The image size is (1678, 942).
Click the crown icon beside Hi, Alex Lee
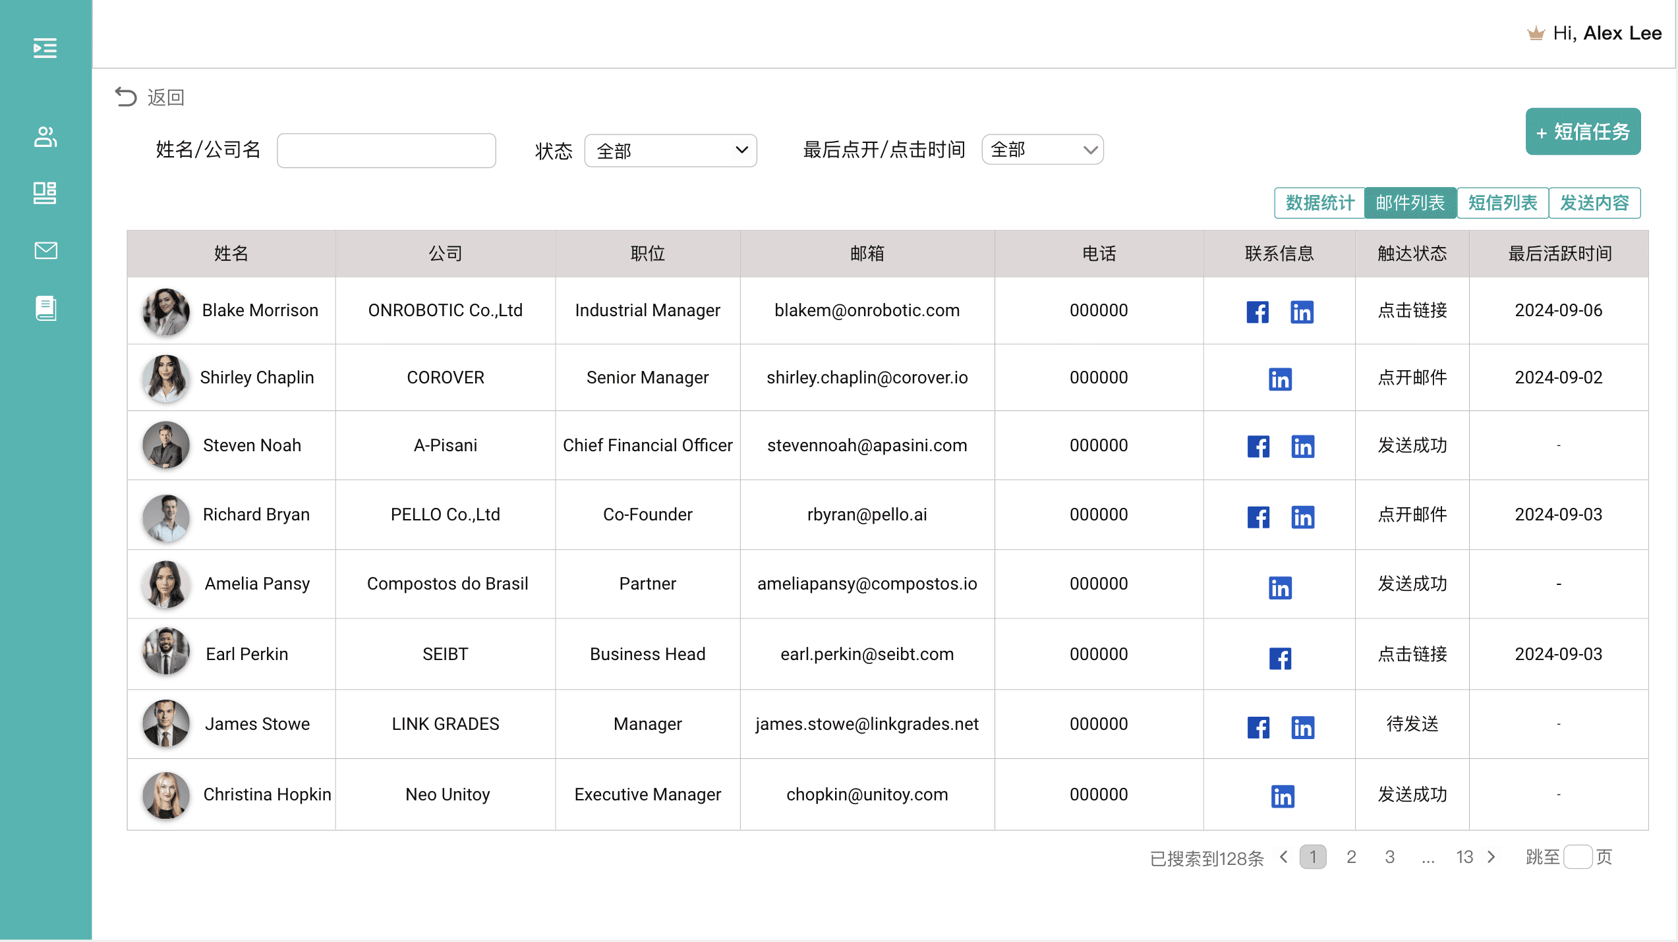click(x=1536, y=34)
